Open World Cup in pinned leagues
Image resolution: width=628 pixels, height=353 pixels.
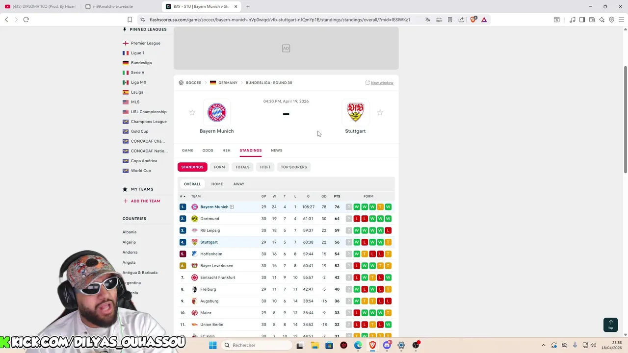(x=141, y=171)
